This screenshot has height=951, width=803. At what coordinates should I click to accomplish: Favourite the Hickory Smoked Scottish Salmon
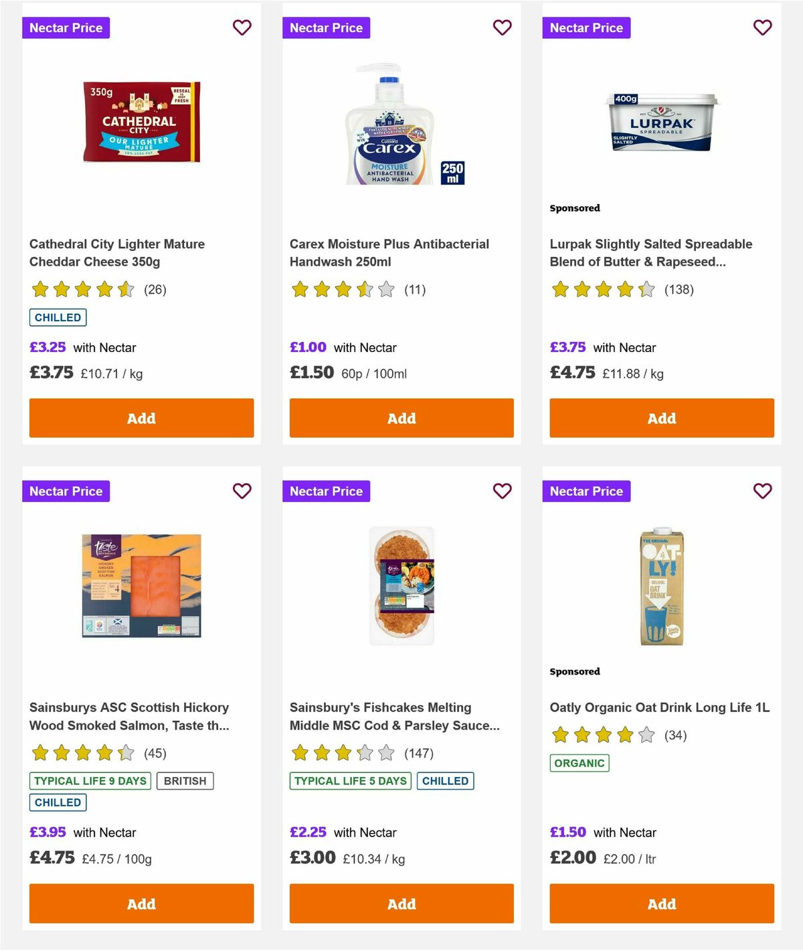(242, 491)
